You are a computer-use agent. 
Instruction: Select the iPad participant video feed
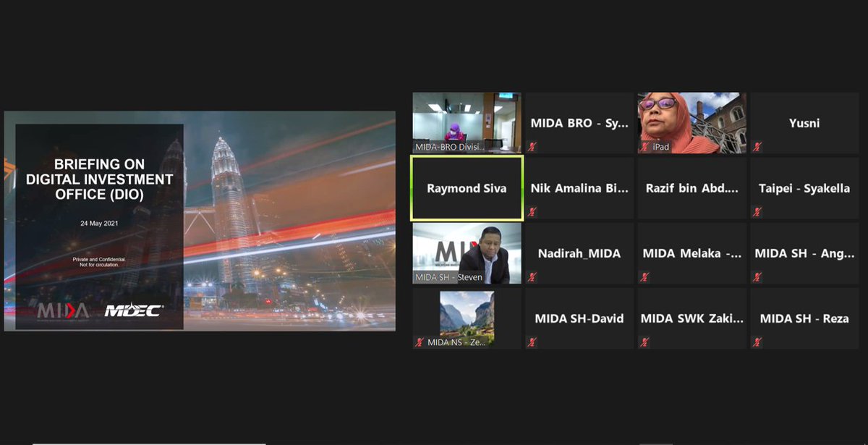(692, 122)
